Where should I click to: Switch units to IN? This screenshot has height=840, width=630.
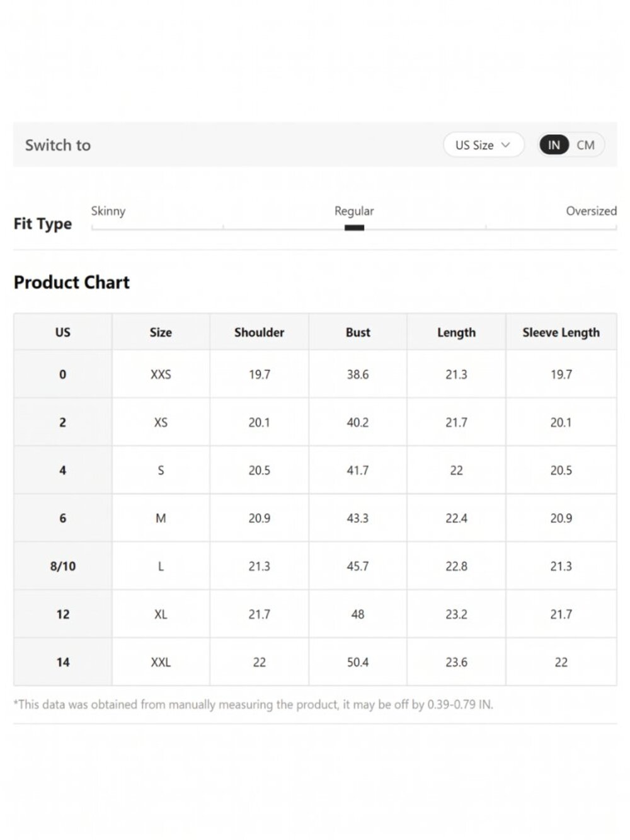tap(554, 145)
